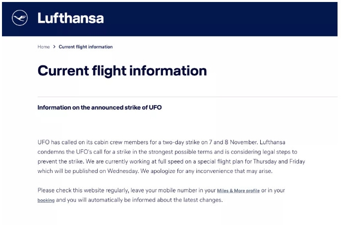The image size is (341, 225).
Task: Click 'Thursday and Friday' in the paragraph
Action: coord(277,162)
